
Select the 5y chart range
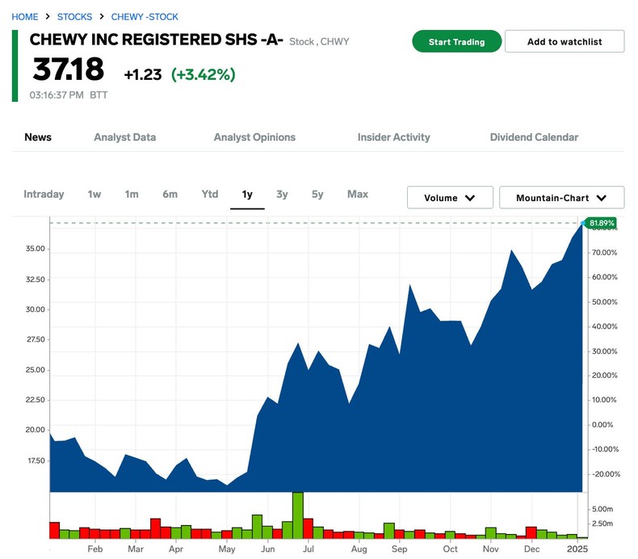[317, 194]
